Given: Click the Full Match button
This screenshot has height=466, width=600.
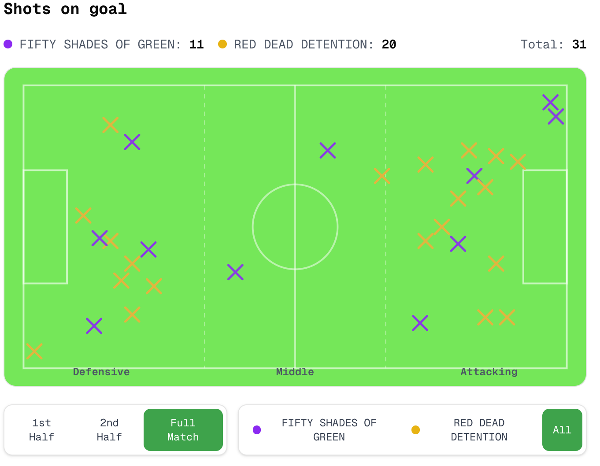Looking at the screenshot, I should (183, 430).
